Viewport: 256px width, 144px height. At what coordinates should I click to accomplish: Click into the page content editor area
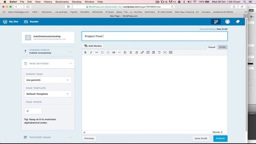tap(154, 93)
